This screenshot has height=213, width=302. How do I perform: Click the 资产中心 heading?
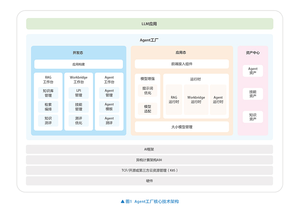pos(253,53)
